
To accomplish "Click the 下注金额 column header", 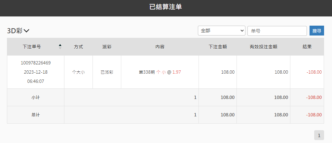I will point(218,47).
